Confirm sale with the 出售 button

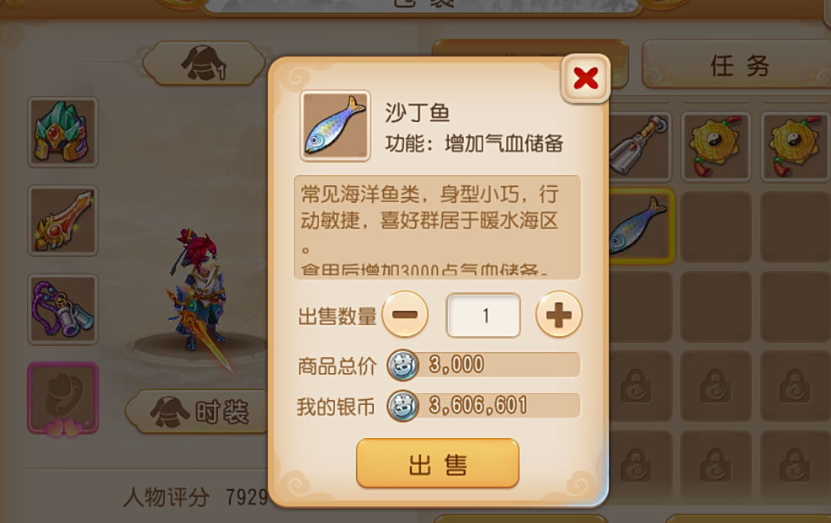(438, 464)
